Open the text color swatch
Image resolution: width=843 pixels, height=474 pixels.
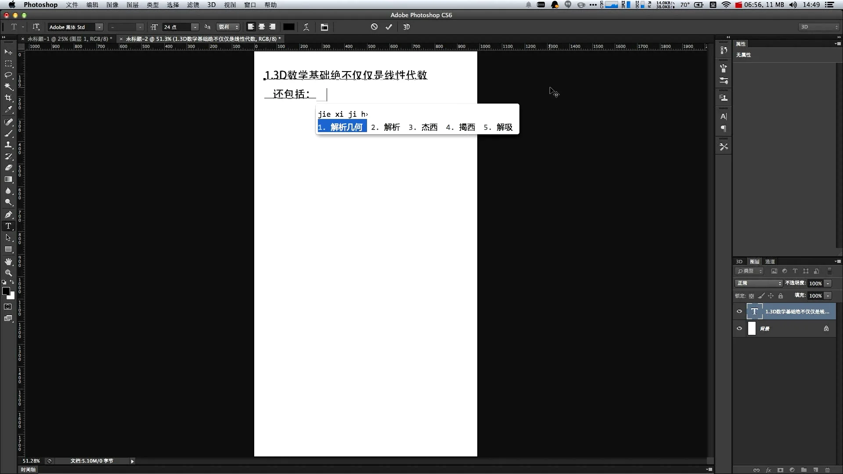point(288,27)
